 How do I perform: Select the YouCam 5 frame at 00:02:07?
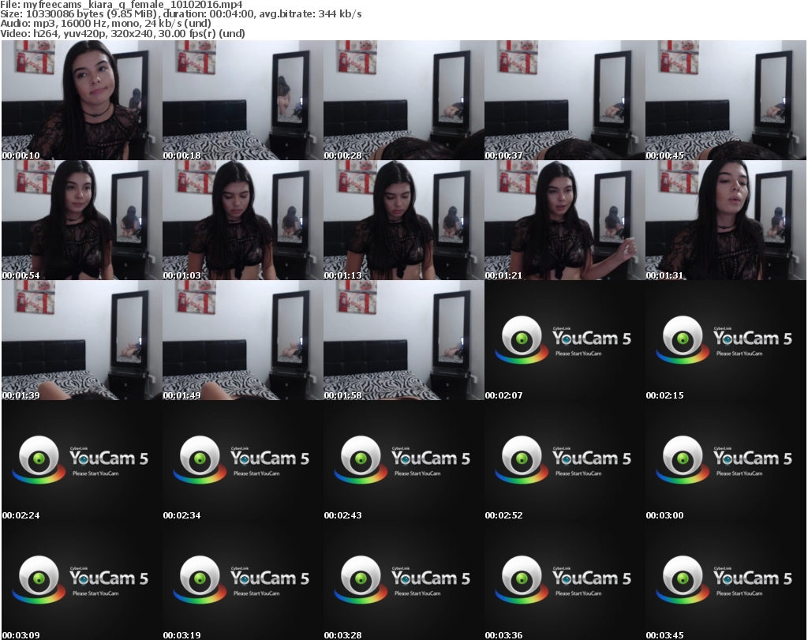[x=565, y=340]
